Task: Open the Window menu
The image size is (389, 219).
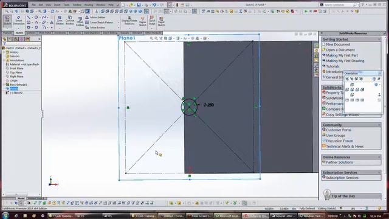Action: [100, 5]
